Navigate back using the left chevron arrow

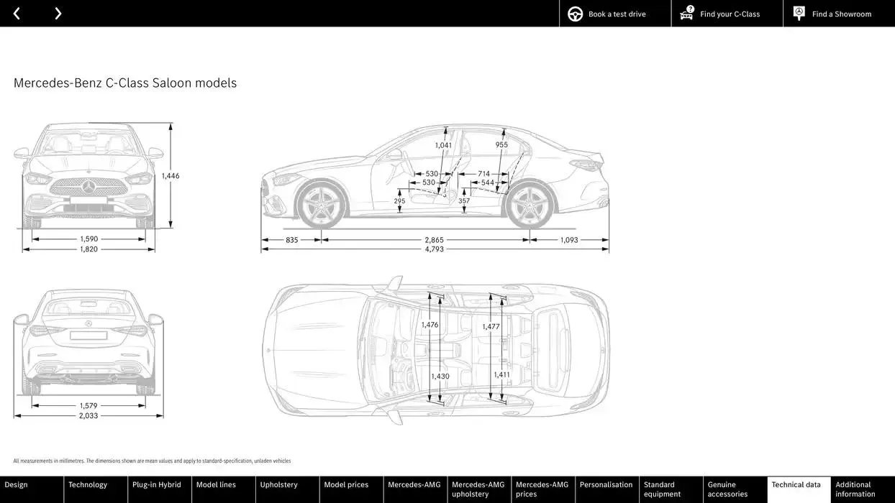point(16,13)
